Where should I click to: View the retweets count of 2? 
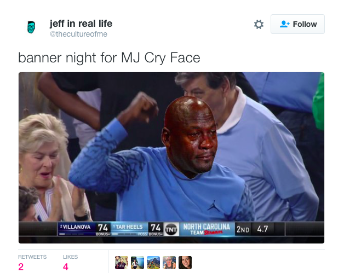click(21, 267)
